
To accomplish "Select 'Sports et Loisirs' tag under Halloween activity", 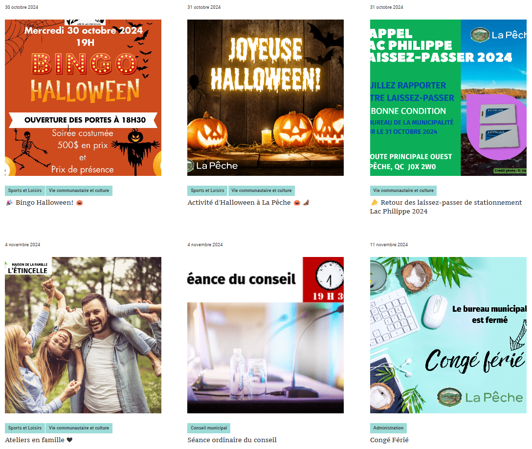I will click(207, 191).
